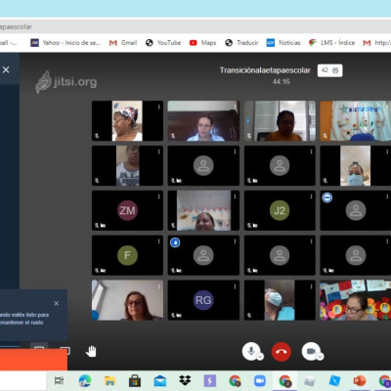Open the Maps bookmark
391x391 pixels.
pos(202,43)
